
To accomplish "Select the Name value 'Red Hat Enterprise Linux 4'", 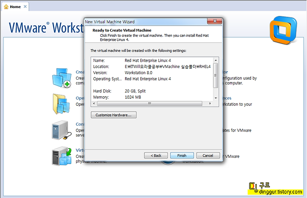I will coord(148,60).
